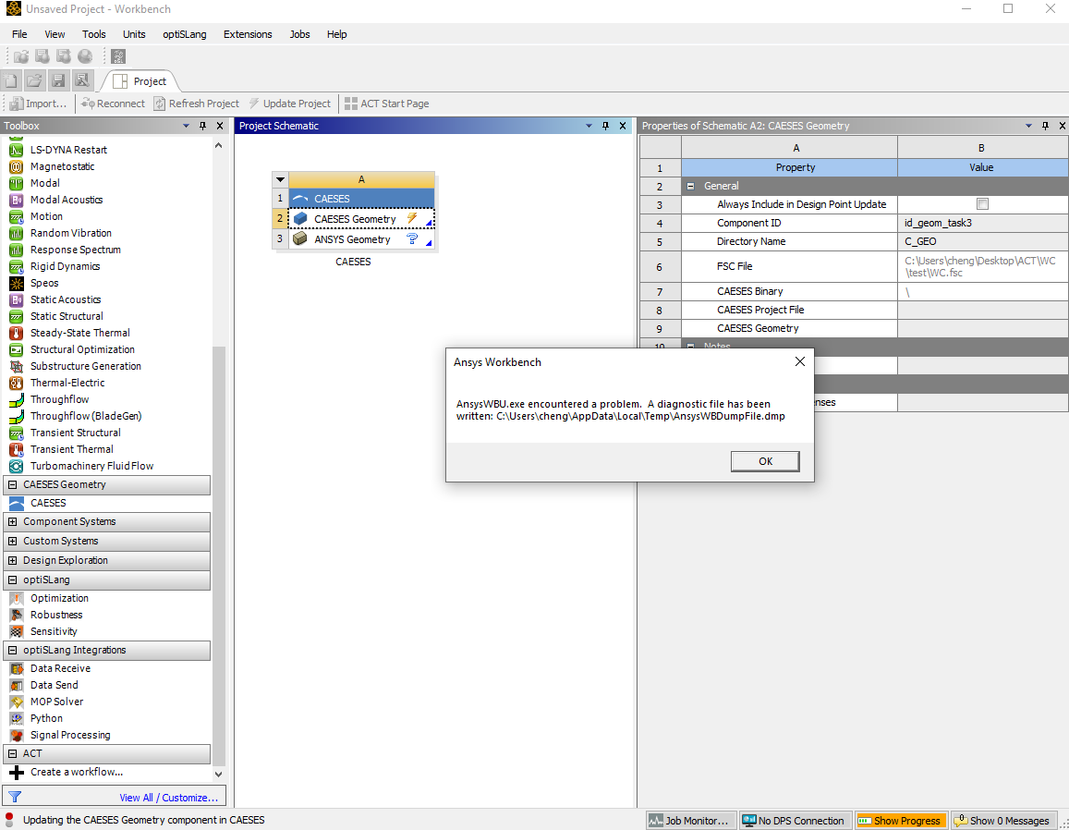
Task: Click the New project icon
Action: [12, 81]
